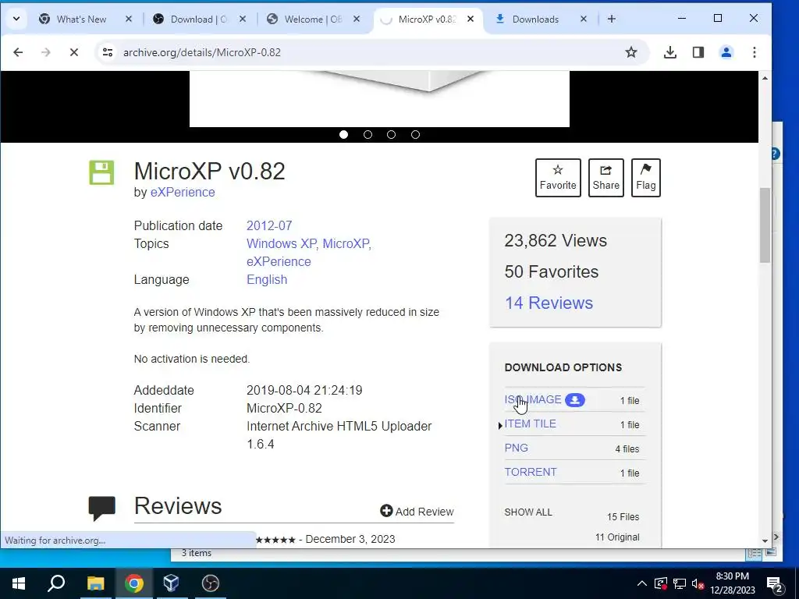This screenshot has height=599, width=799.
Task: Open the muted volume tray icon
Action: coord(698,583)
